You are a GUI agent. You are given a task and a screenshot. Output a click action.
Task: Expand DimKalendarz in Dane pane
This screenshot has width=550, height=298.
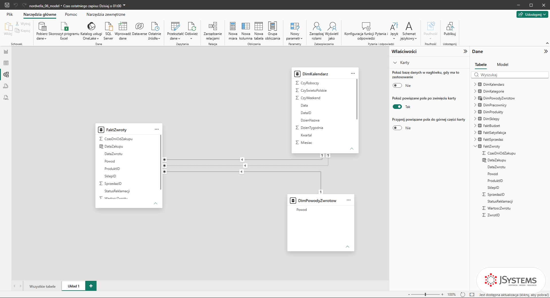(x=475, y=84)
